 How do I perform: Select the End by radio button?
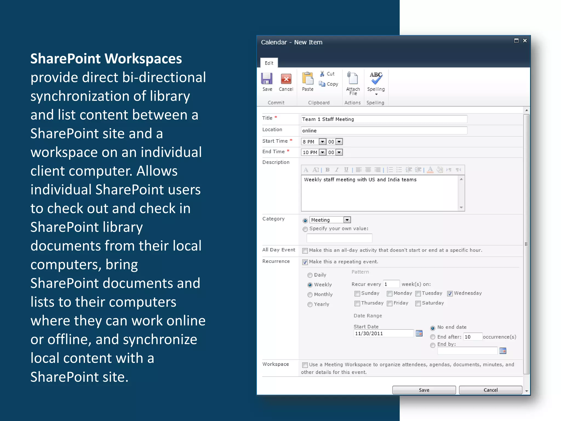pos(433,345)
